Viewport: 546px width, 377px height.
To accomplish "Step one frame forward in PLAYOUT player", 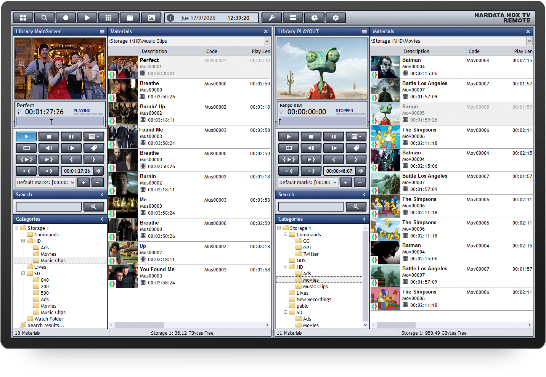I will (x=334, y=148).
